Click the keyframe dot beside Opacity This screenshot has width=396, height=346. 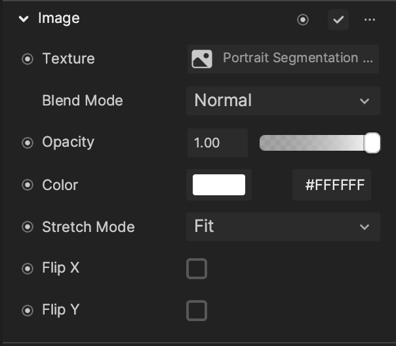click(x=28, y=143)
